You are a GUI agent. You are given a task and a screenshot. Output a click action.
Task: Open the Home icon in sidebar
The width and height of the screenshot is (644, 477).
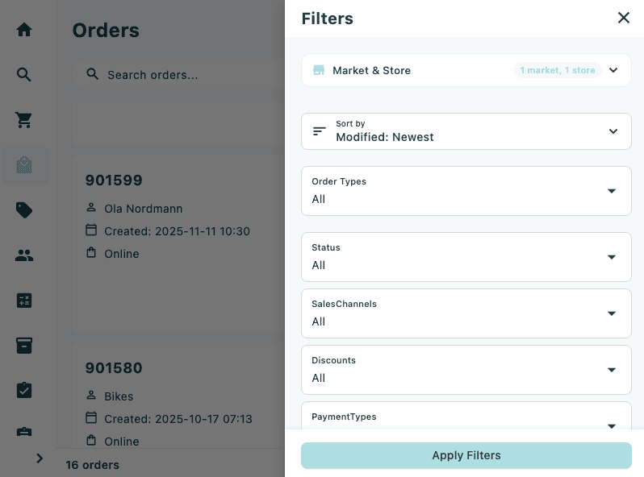[24, 30]
